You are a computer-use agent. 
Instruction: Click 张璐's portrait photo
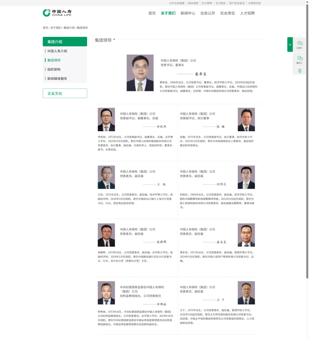pyautogui.click(x=246, y=119)
